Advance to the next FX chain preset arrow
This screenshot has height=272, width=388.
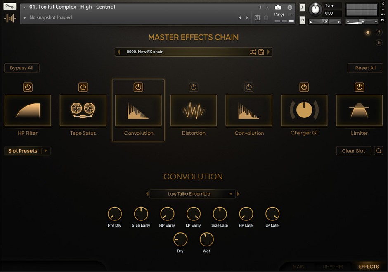[x=269, y=52]
